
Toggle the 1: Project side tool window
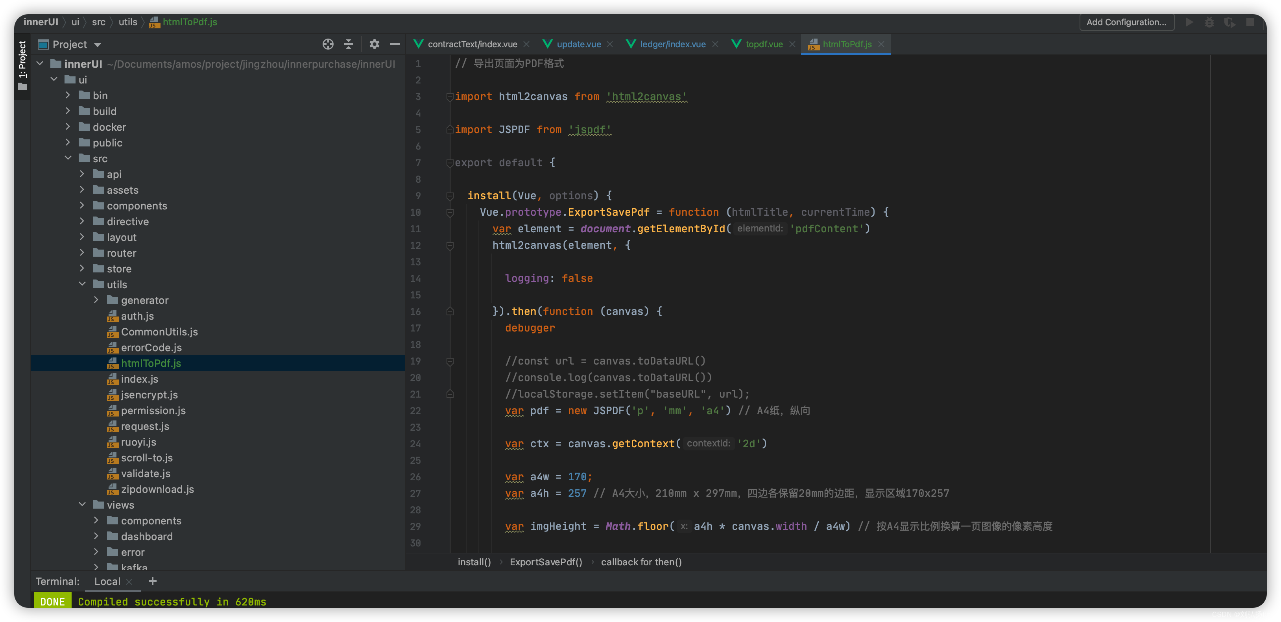point(22,65)
